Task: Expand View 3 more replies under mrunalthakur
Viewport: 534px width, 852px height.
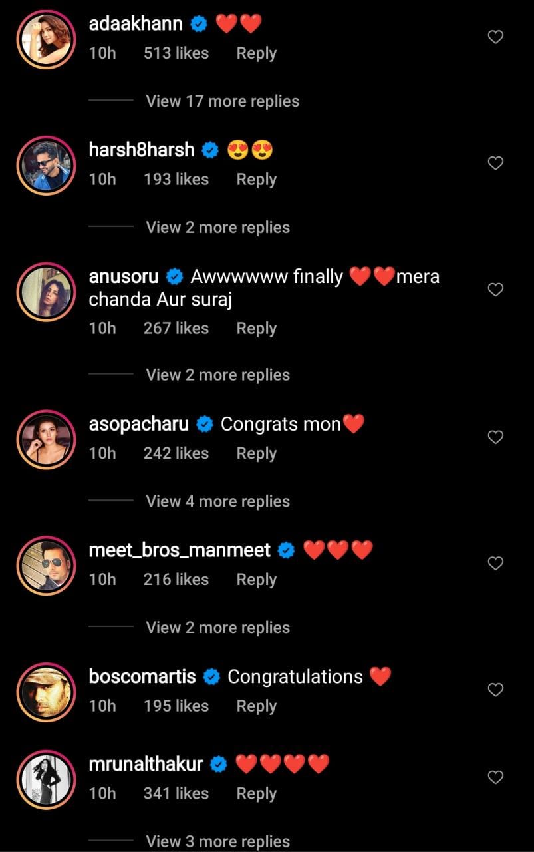Action: (x=218, y=841)
